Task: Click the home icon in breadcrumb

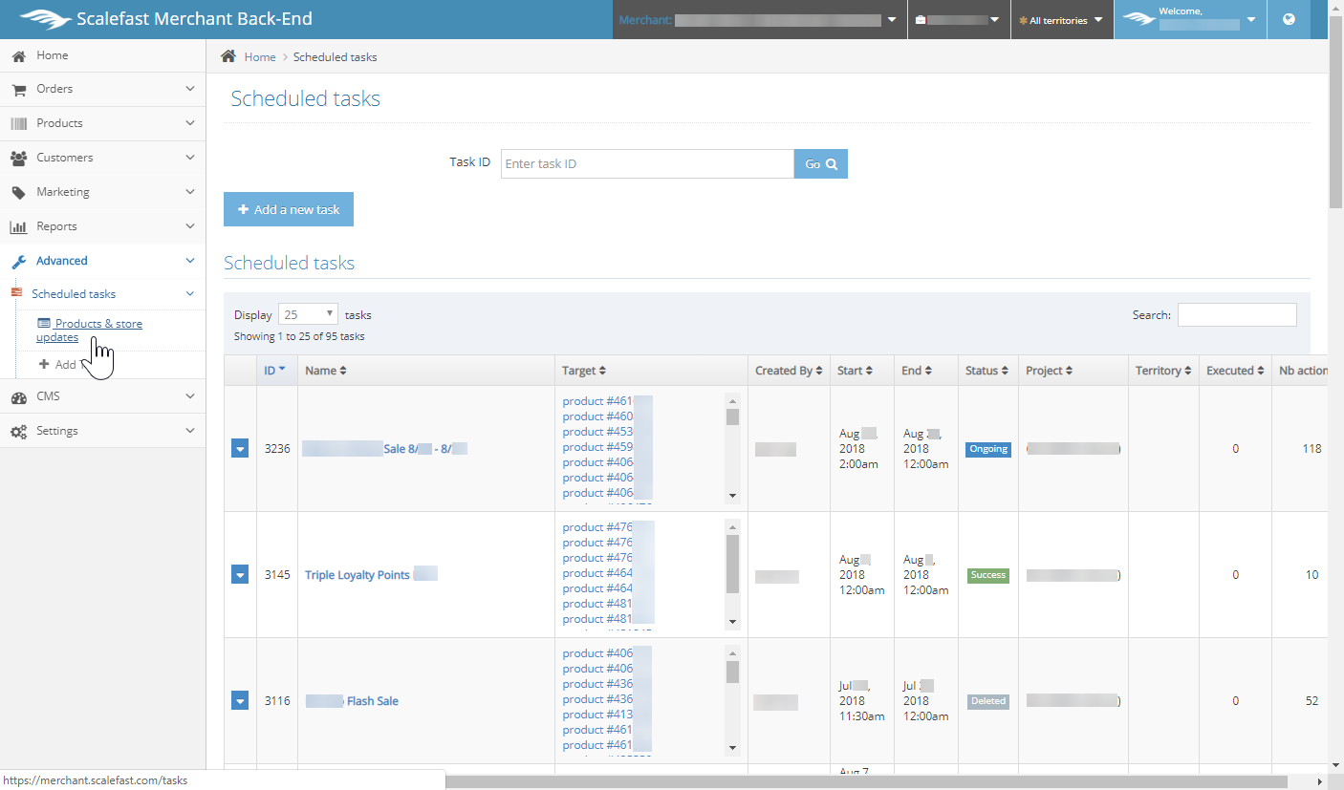Action: pyautogui.click(x=228, y=56)
